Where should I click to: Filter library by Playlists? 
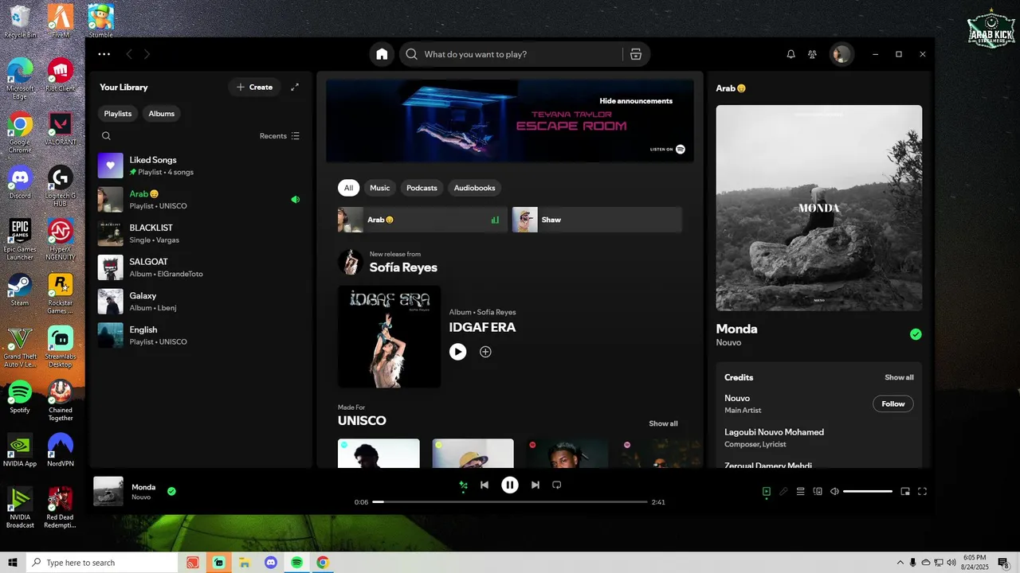click(118, 114)
